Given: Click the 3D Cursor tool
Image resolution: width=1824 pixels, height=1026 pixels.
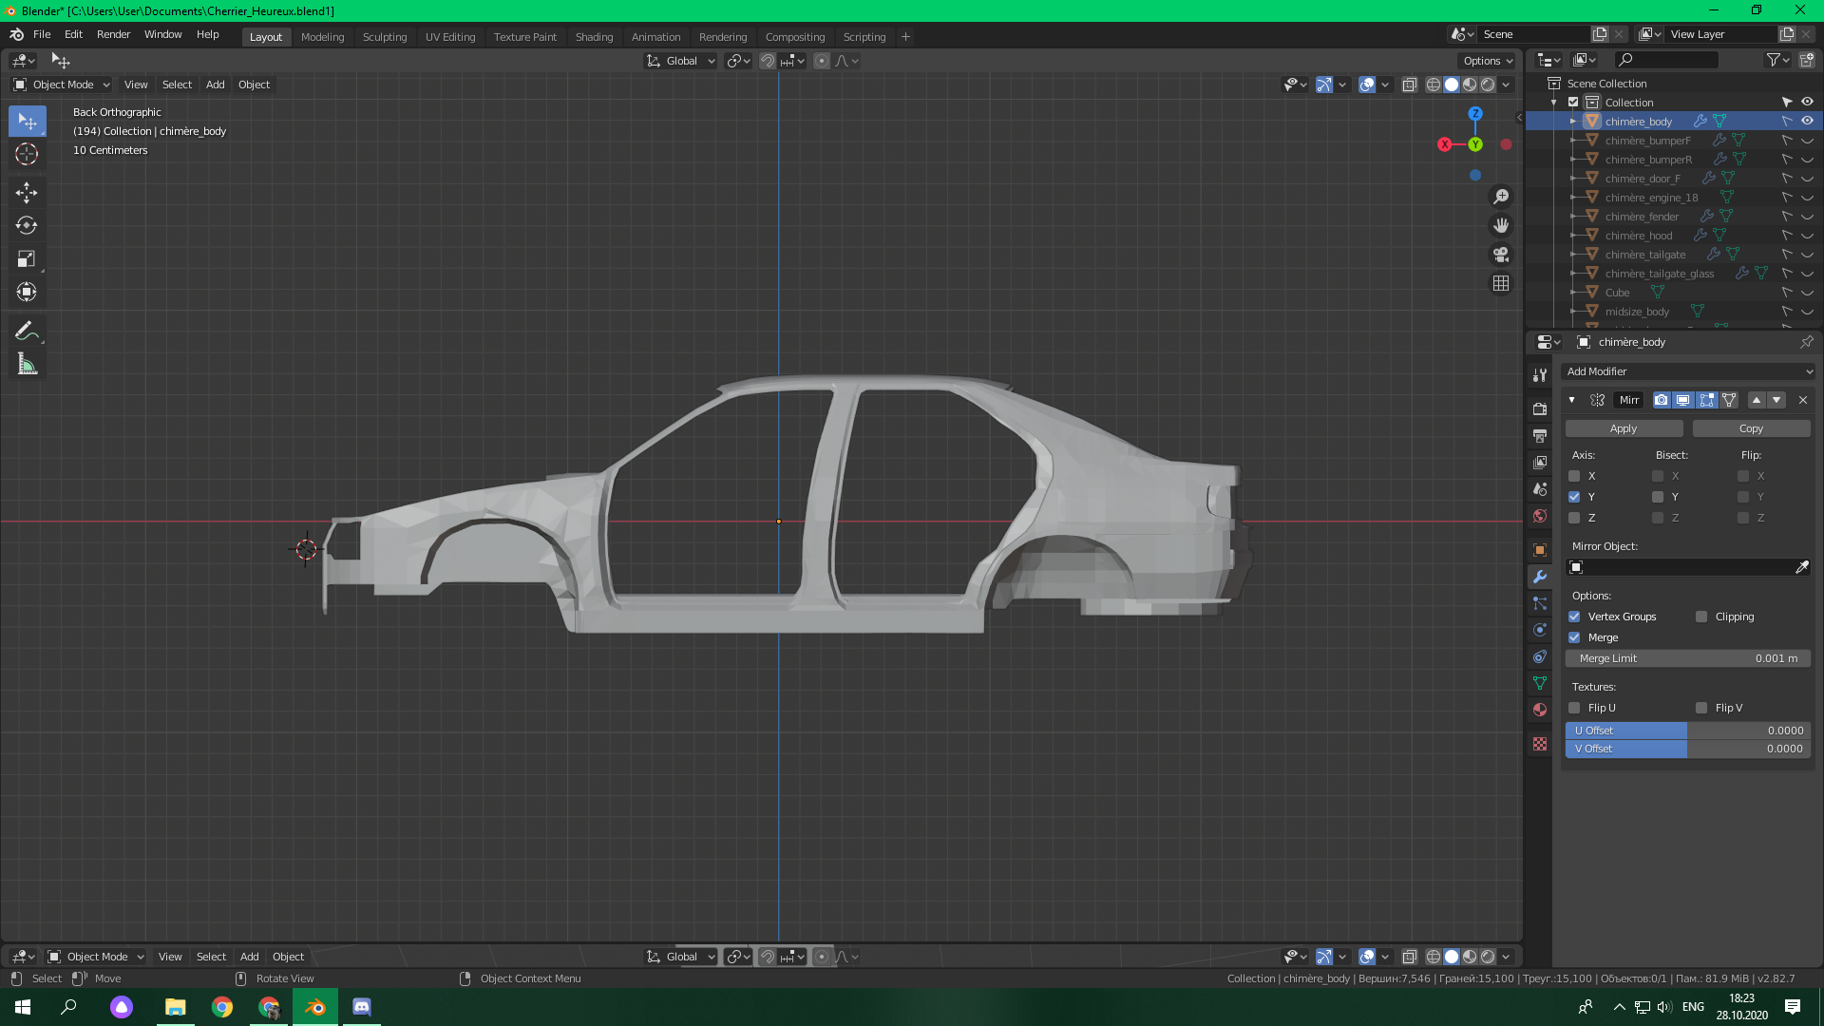Looking at the screenshot, I should (27, 154).
